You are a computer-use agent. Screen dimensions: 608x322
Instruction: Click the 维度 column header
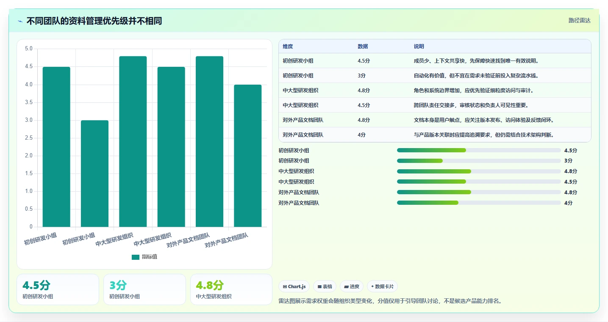pos(288,47)
